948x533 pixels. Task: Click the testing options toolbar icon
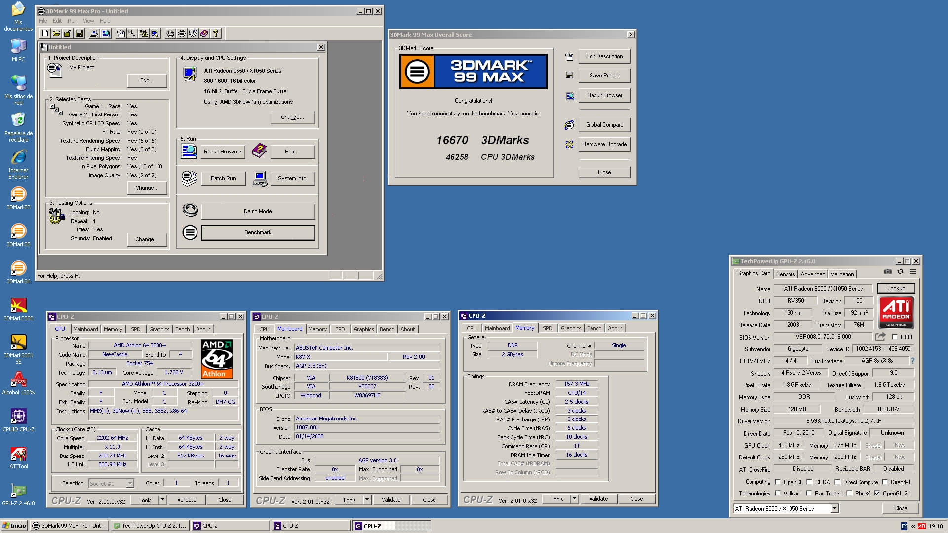pos(143,33)
